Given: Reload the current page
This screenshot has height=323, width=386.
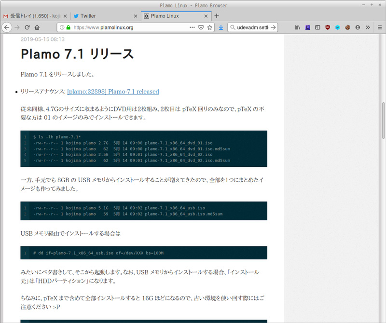Looking at the screenshot, I should pos(27,27).
